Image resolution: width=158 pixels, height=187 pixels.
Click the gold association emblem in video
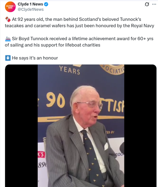113,70
